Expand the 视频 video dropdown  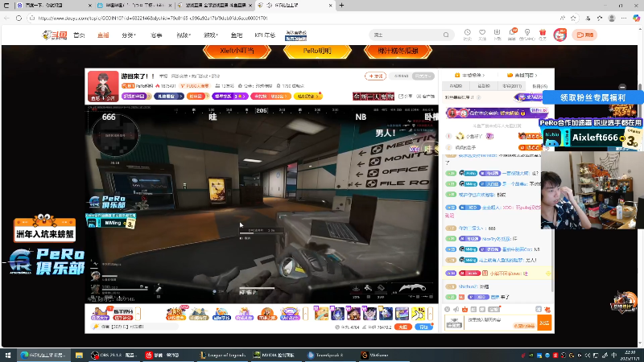(184, 35)
